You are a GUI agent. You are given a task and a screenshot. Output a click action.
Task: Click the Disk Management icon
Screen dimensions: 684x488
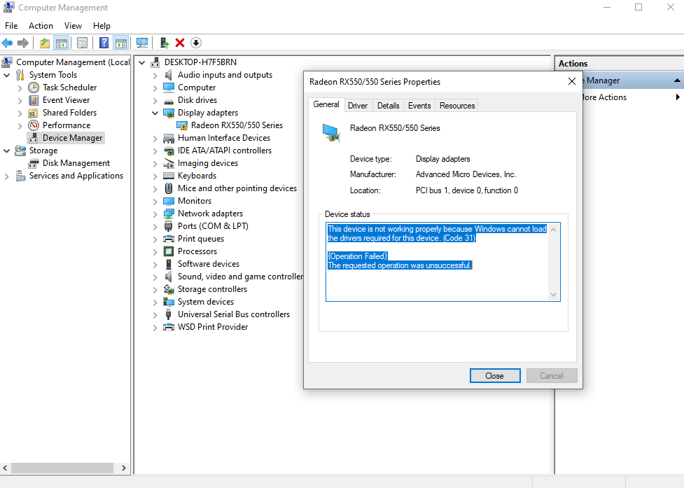(34, 163)
